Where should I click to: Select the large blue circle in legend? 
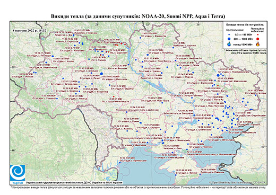pyautogui.click(x=229, y=39)
